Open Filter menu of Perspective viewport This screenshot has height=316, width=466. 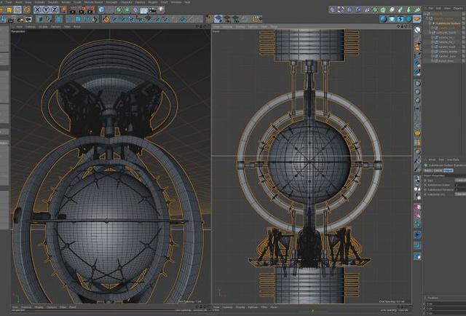[67, 27]
